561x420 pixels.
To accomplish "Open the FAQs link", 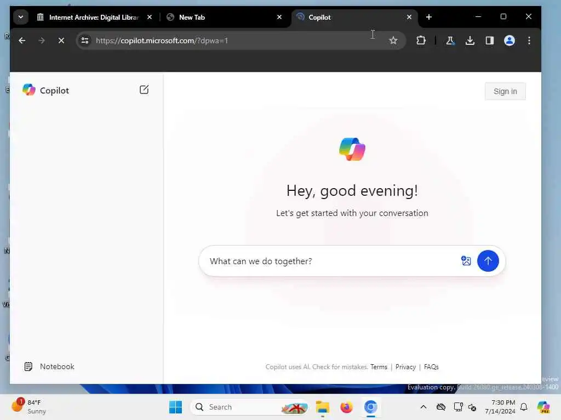I will (x=431, y=367).
